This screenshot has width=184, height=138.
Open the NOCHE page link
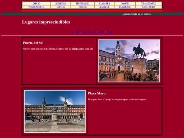pyautogui.click(x=82, y=7)
